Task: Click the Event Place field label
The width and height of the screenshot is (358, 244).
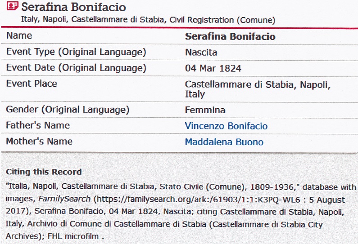Action: tap(32, 84)
